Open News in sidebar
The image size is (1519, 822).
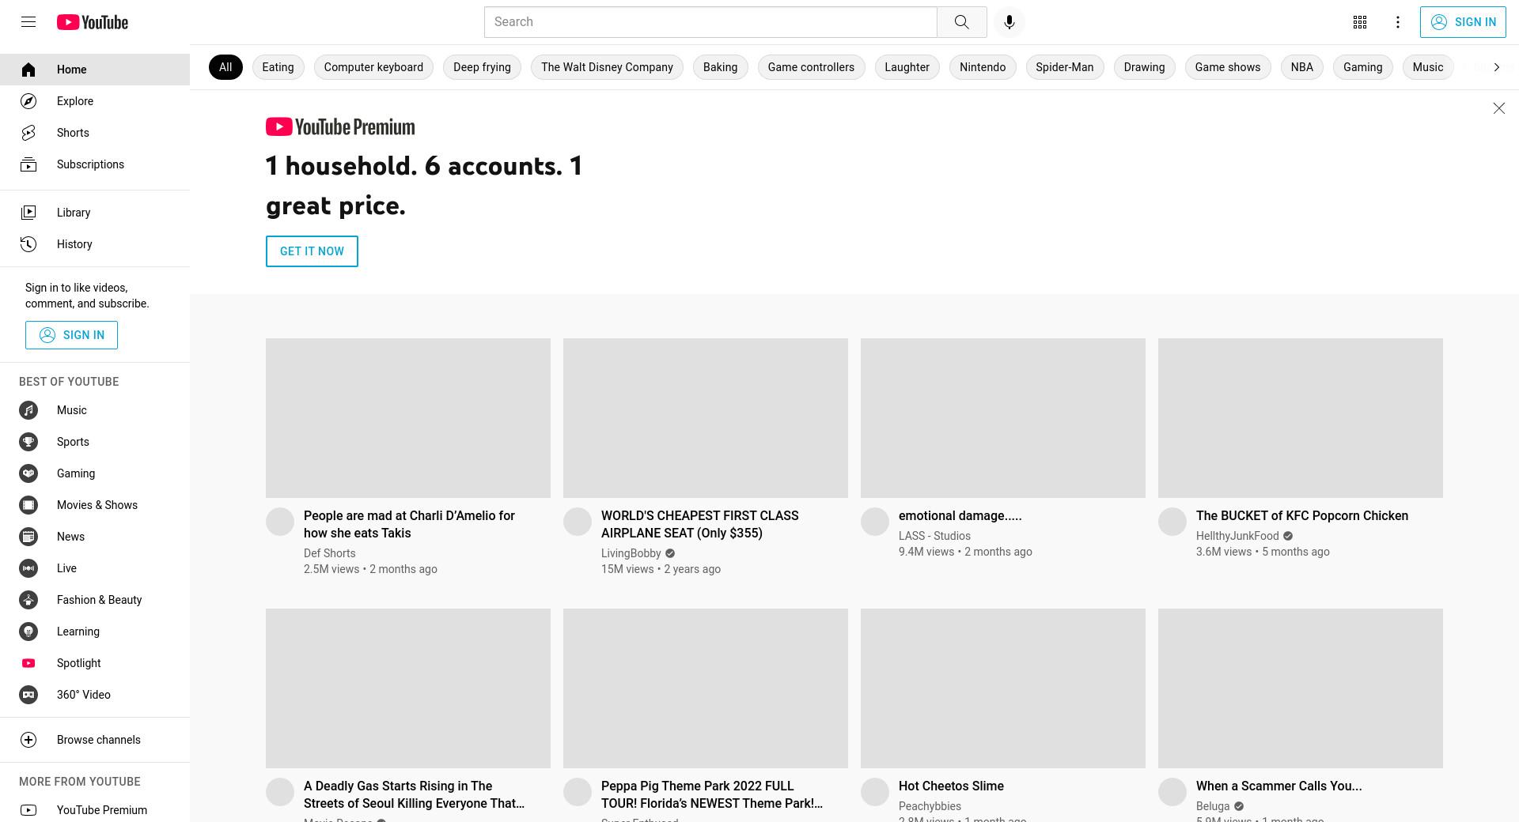pos(95,537)
